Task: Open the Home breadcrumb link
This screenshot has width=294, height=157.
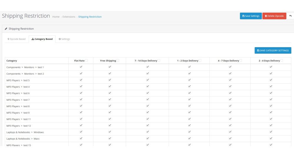Action: [x=56, y=17]
